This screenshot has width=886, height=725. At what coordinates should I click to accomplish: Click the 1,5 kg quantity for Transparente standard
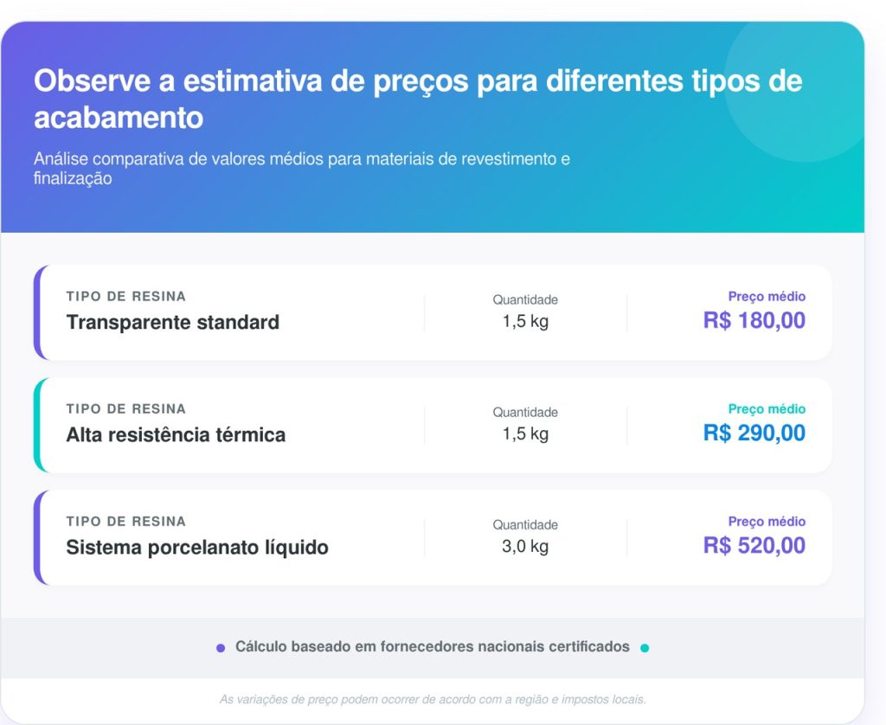[x=525, y=322]
